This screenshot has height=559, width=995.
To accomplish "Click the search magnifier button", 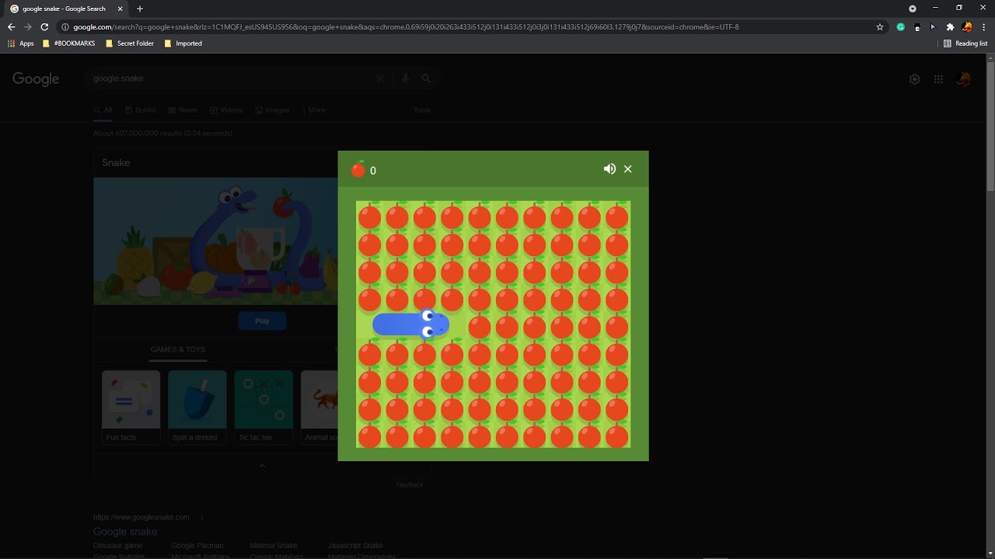I will 426,78.
